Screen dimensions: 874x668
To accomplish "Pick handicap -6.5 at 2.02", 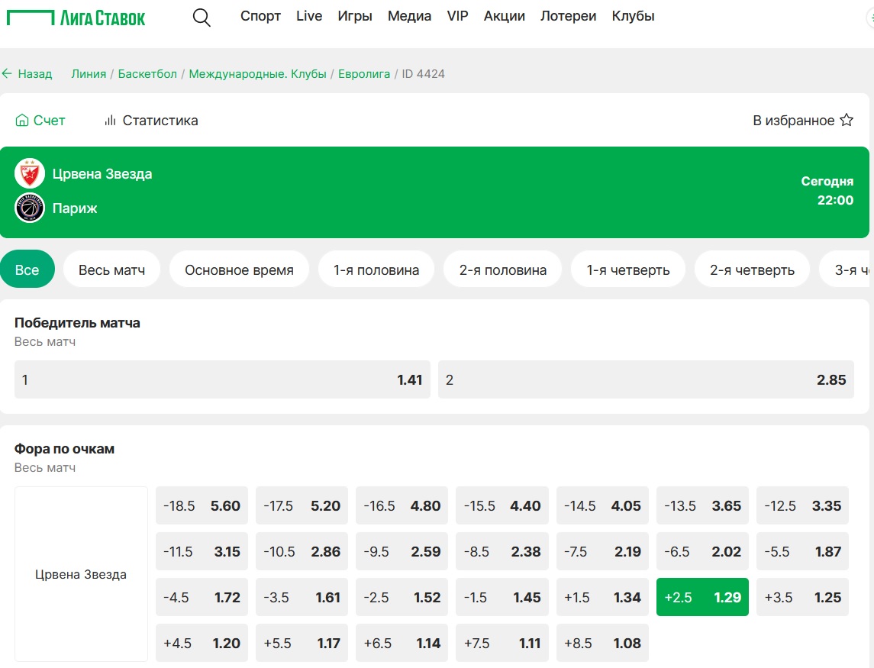I will tap(702, 551).
